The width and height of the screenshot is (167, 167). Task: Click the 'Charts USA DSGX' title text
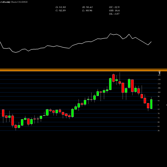(x=19, y=2)
